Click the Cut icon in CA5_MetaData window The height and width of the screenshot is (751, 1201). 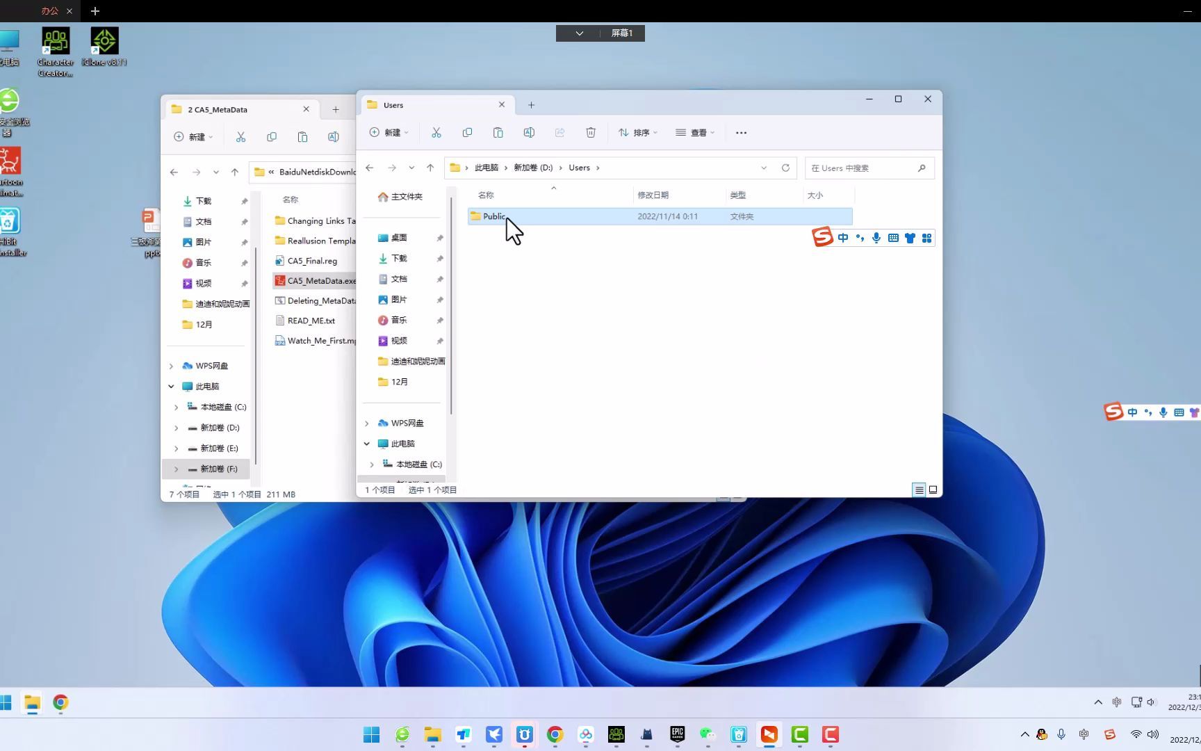pyautogui.click(x=240, y=137)
